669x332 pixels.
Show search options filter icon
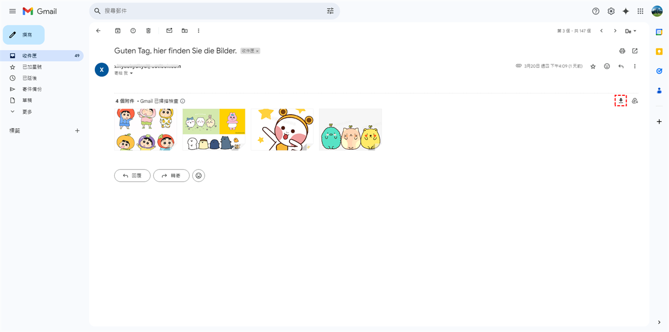(x=331, y=11)
